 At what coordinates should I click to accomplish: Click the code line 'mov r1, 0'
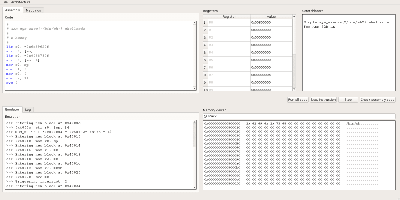point(16,69)
